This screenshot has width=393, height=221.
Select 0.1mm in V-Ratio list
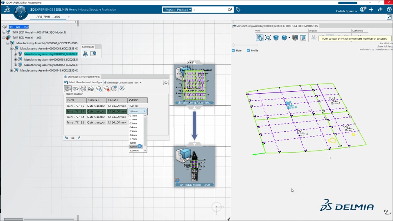click(136, 115)
